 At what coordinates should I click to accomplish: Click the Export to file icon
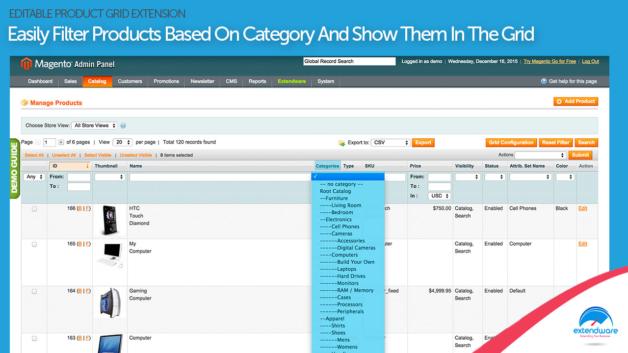coord(341,143)
